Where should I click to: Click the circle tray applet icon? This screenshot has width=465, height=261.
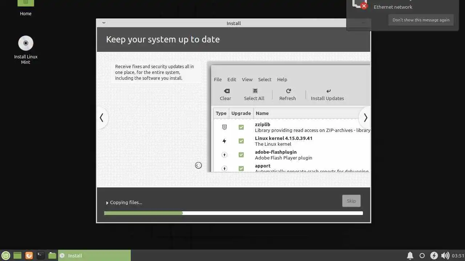[x=422, y=256]
